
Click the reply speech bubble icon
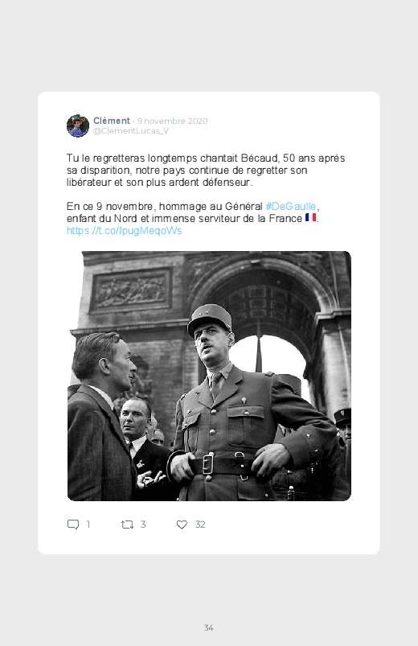[x=73, y=525]
